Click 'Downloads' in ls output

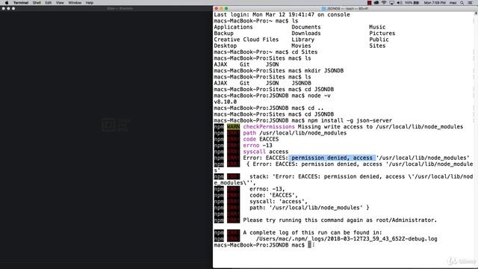coord(306,33)
